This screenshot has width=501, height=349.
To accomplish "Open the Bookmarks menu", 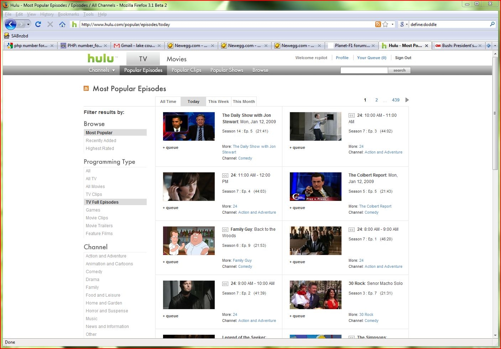I will click(68, 14).
